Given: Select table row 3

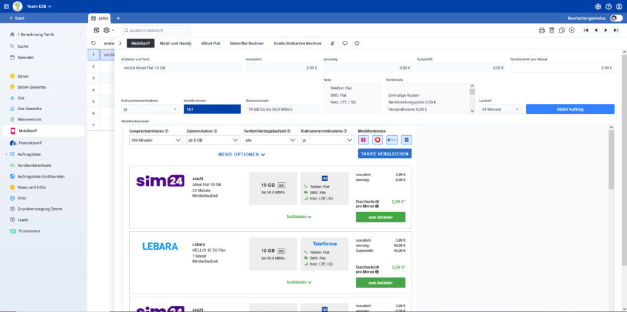Looking at the screenshot, I should click(x=94, y=78).
